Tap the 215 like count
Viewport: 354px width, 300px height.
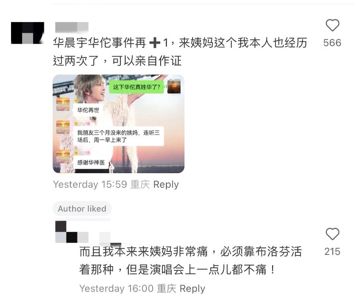point(332,251)
